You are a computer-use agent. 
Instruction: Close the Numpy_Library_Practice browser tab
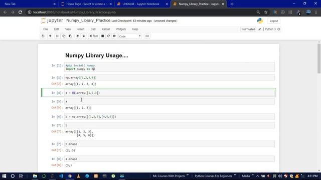tap(223, 4)
